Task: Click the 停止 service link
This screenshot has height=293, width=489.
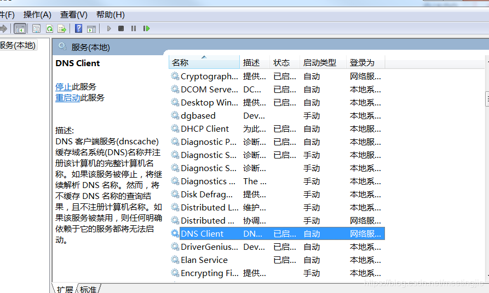Action: pyautogui.click(x=64, y=86)
